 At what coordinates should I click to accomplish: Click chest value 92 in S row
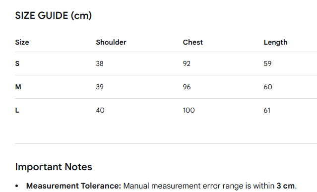[x=187, y=64]
